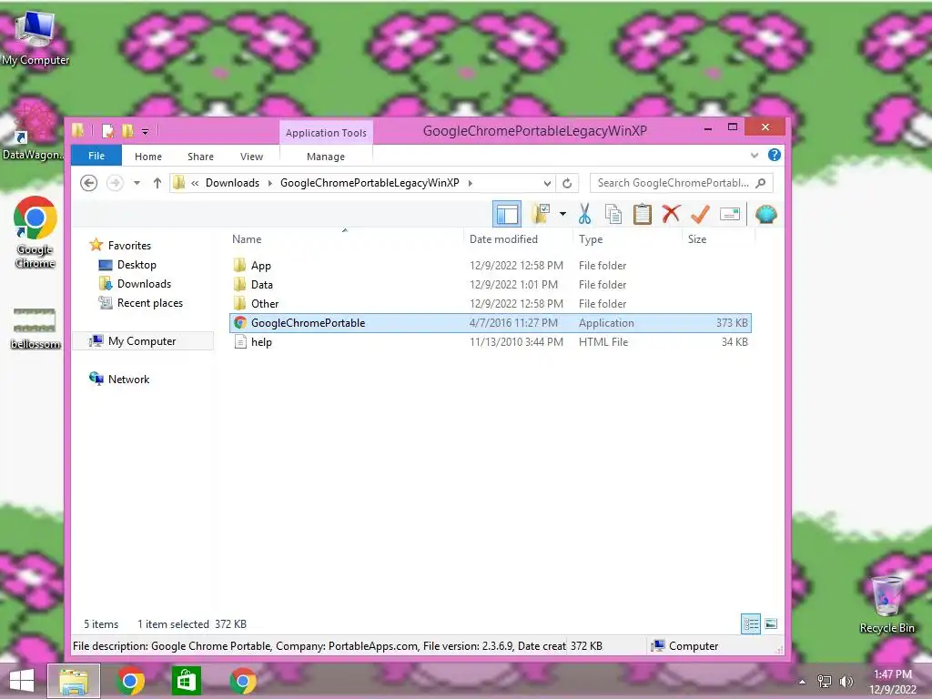This screenshot has width=932, height=699.
Task: Click the search magnifier icon
Action: pos(761,183)
